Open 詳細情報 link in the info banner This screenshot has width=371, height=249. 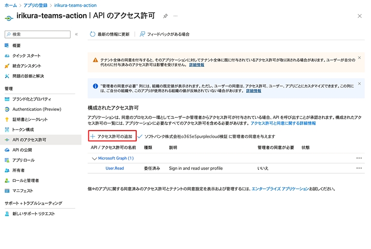[x=254, y=91]
